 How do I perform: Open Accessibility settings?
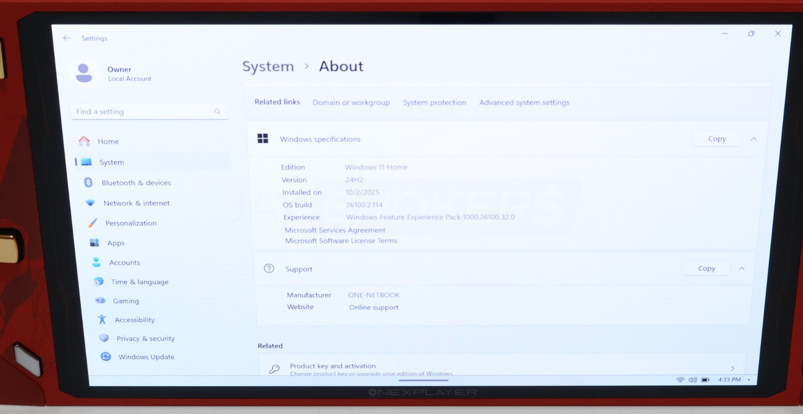(x=134, y=320)
